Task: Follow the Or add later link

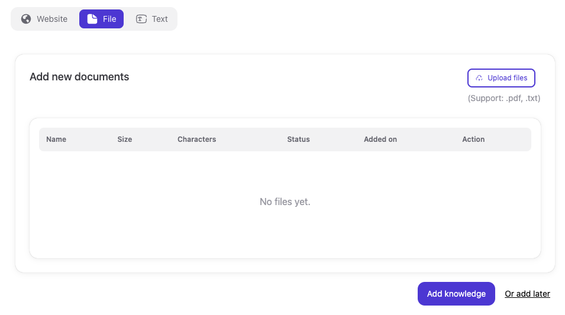Action: 527,294
